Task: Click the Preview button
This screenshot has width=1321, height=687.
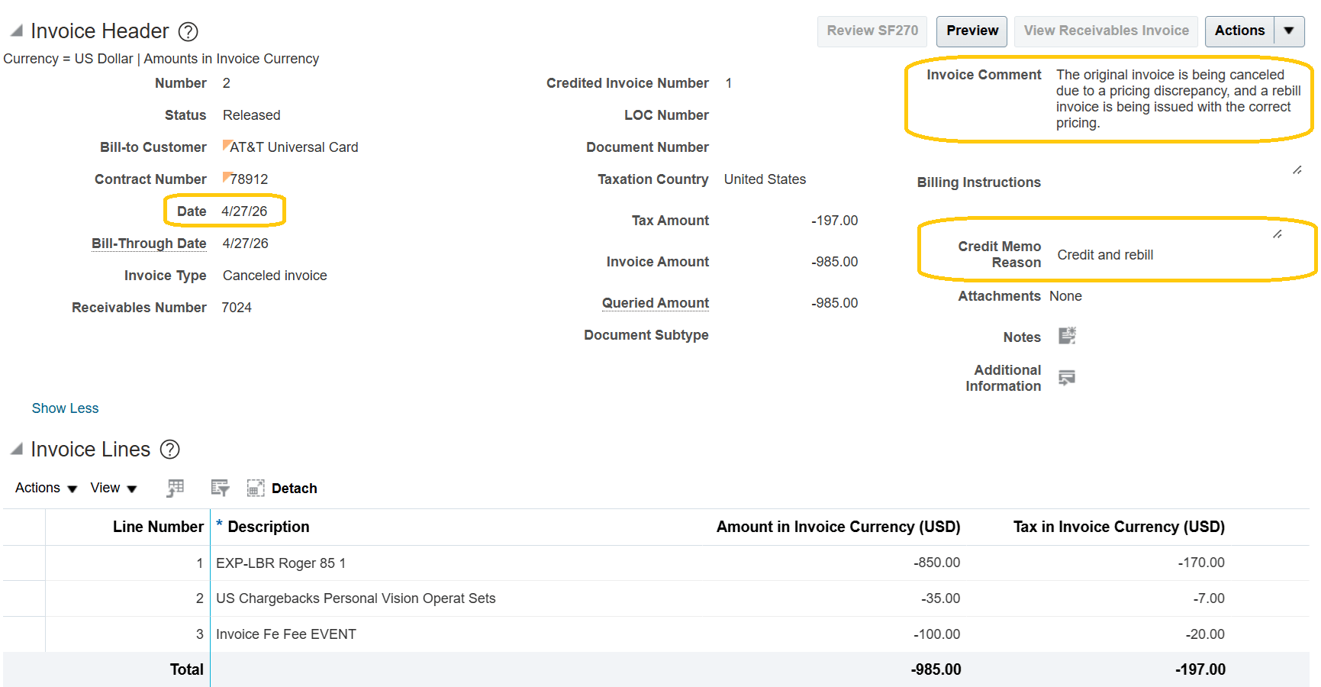Action: pyautogui.click(x=972, y=31)
